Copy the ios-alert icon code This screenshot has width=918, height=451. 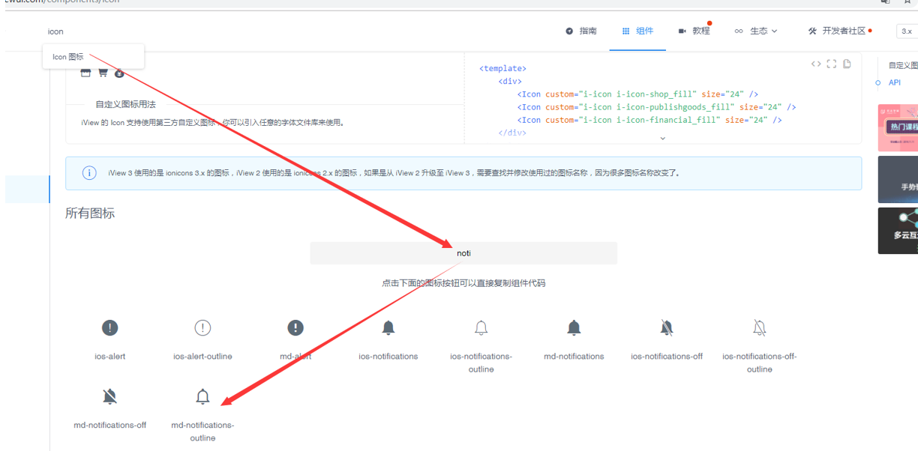[110, 328]
